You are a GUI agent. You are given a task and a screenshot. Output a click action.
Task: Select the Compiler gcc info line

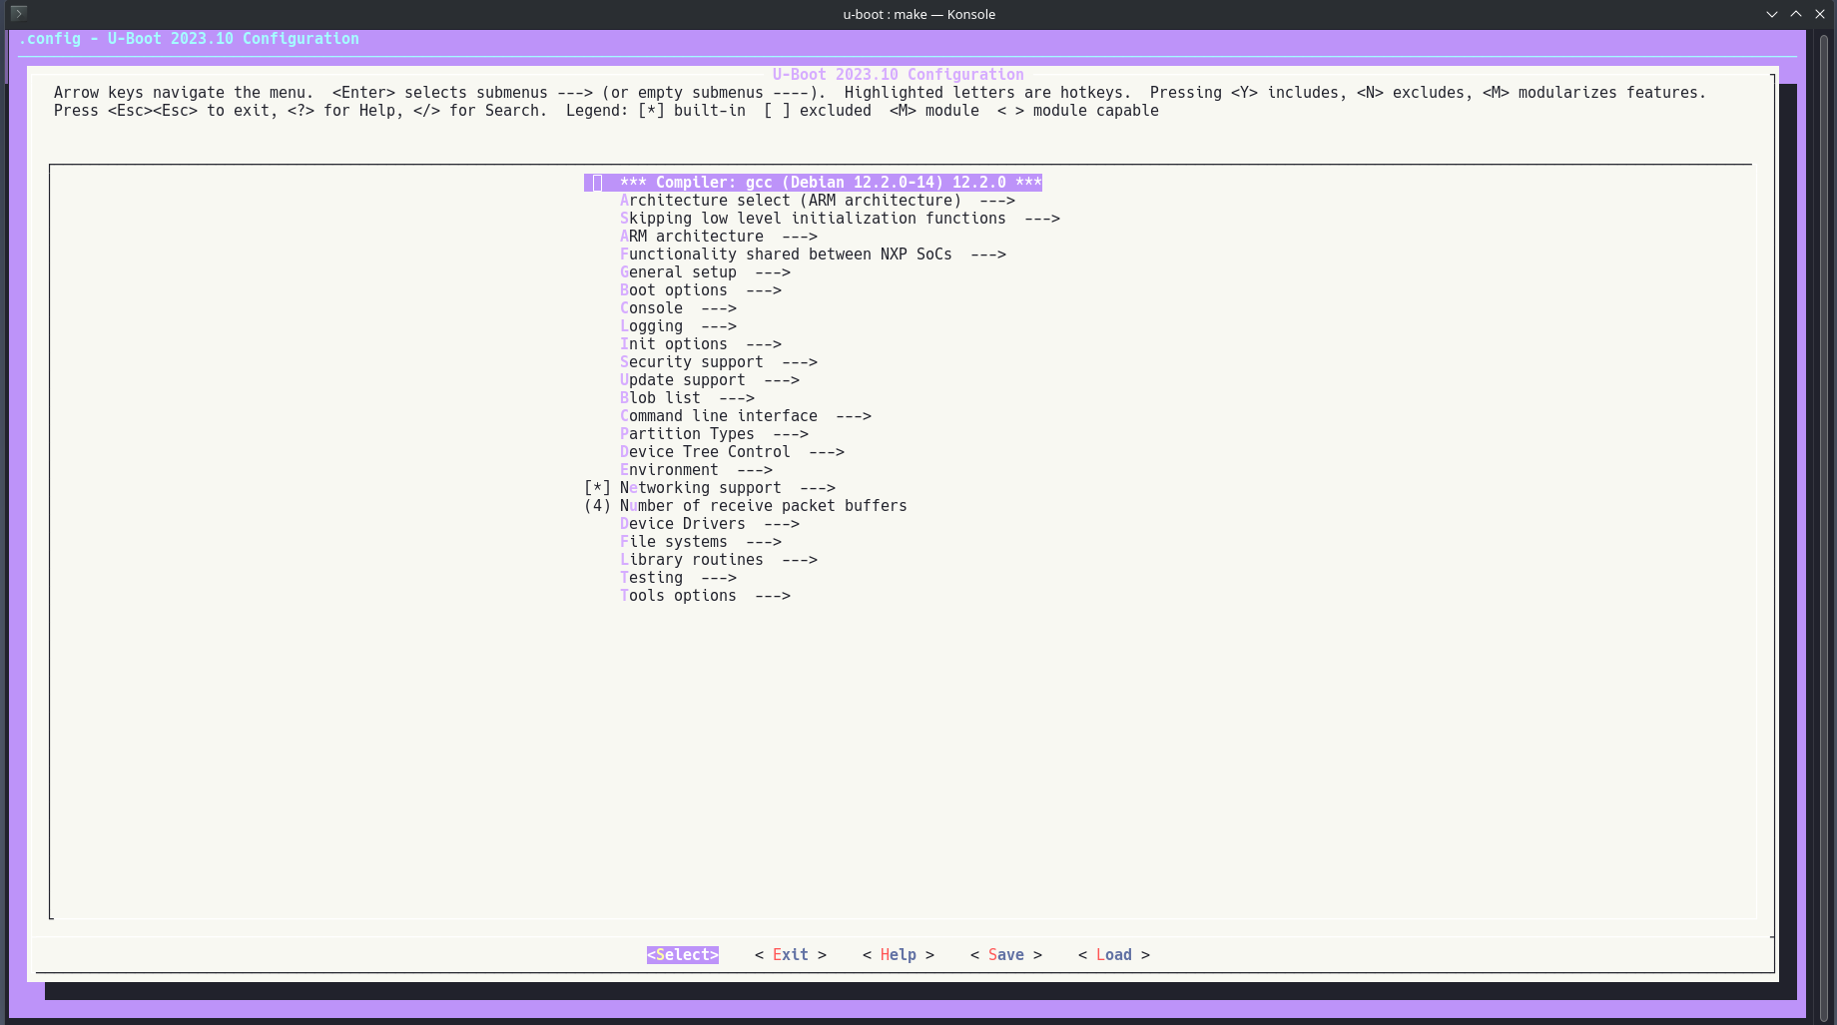[x=813, y=183]
